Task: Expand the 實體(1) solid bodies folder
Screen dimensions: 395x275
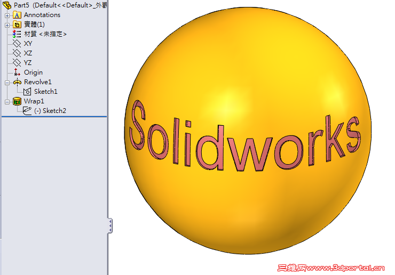Action: 7,25
